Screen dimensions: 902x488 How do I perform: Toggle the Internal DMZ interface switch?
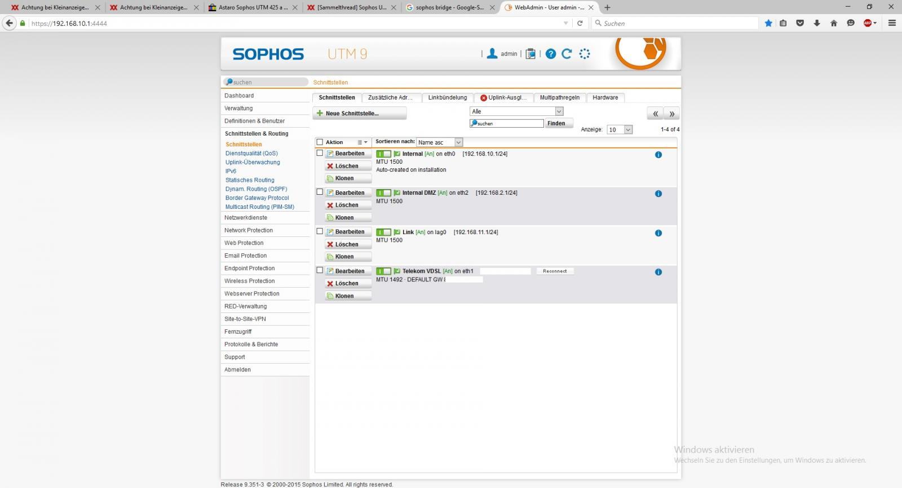tap(383, 193)
